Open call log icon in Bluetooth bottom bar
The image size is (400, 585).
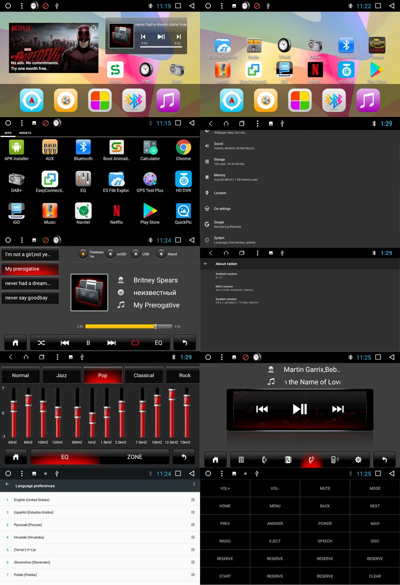(264, 460)
